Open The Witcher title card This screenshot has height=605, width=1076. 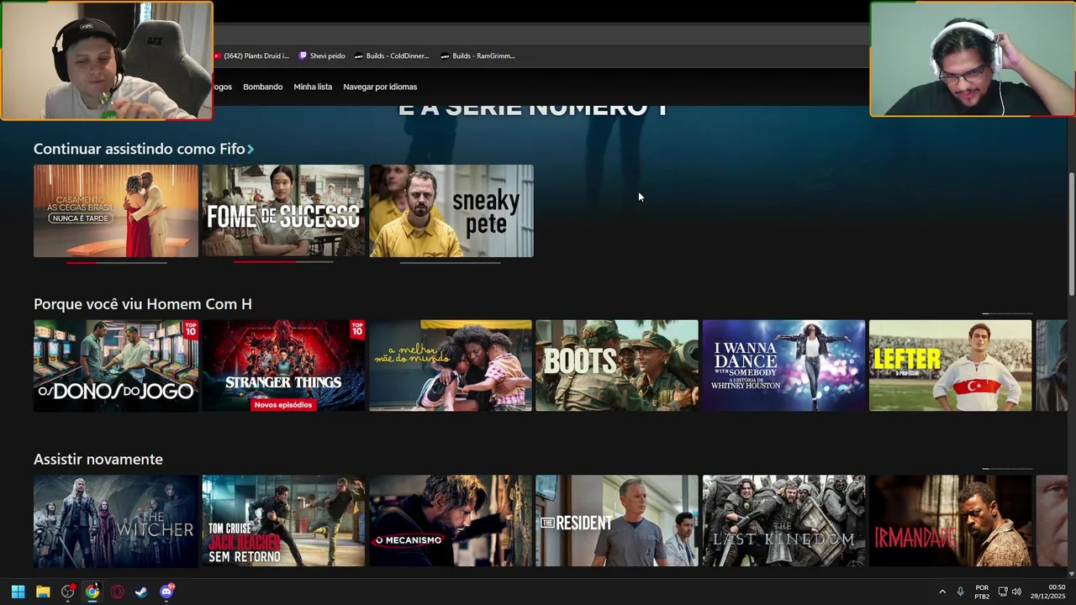(x=116, y=521)
